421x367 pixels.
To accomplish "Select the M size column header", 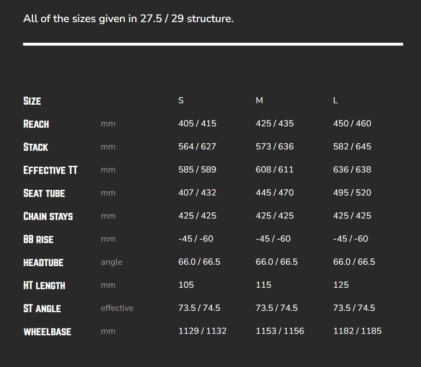I will 259,100.
